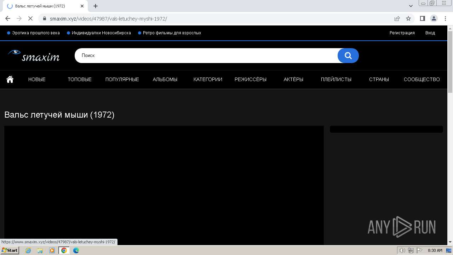Click the Chrome taskbar icon
The height and width of the screenshot is (255, 453).
click(x=64, y=250)
